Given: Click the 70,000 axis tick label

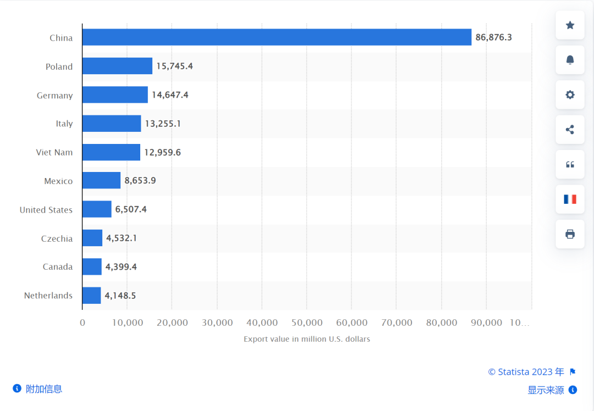Looking at the screenshot, I should pyautogui.click(x=397, y=323).
